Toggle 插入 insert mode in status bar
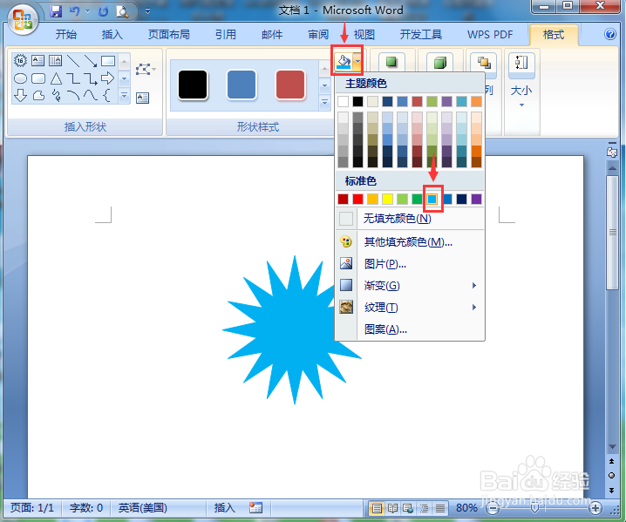Screen dimensions: 626x522 (224, 508)
